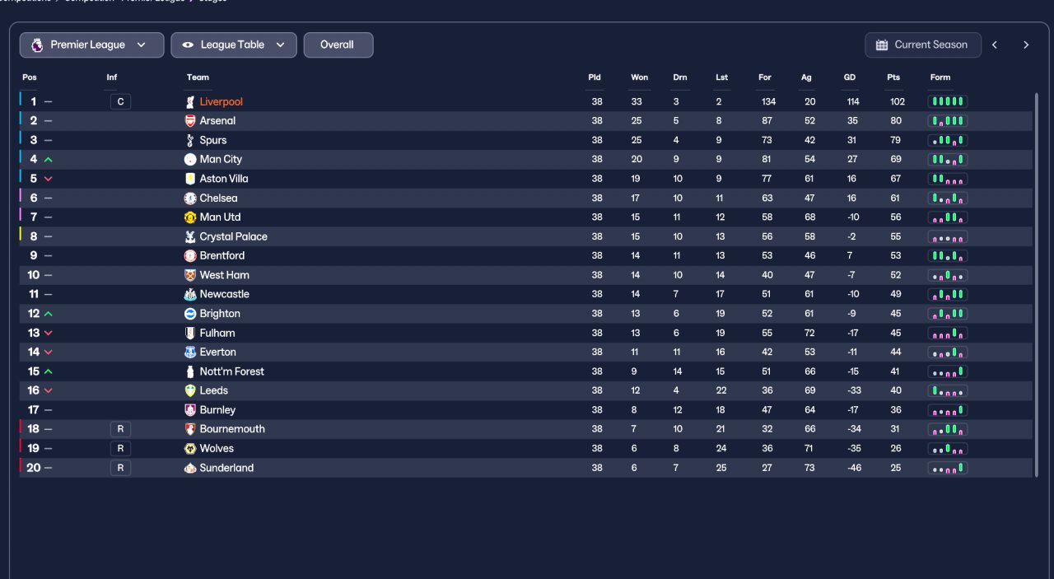1054x579 pixels.
Task: Click the table's vertical scrollbar
Action: point(1036,280)
